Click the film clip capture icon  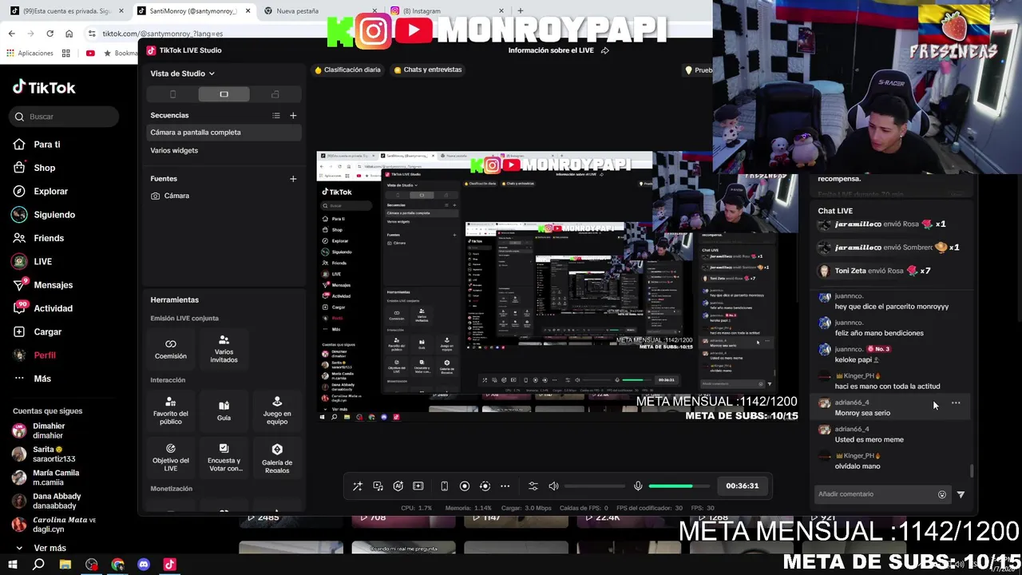pyautogui.click(x=418, y=486)
